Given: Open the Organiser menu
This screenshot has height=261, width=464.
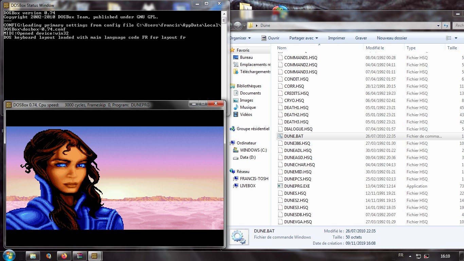Looking at the screenshot, I should tap(240, 38).
